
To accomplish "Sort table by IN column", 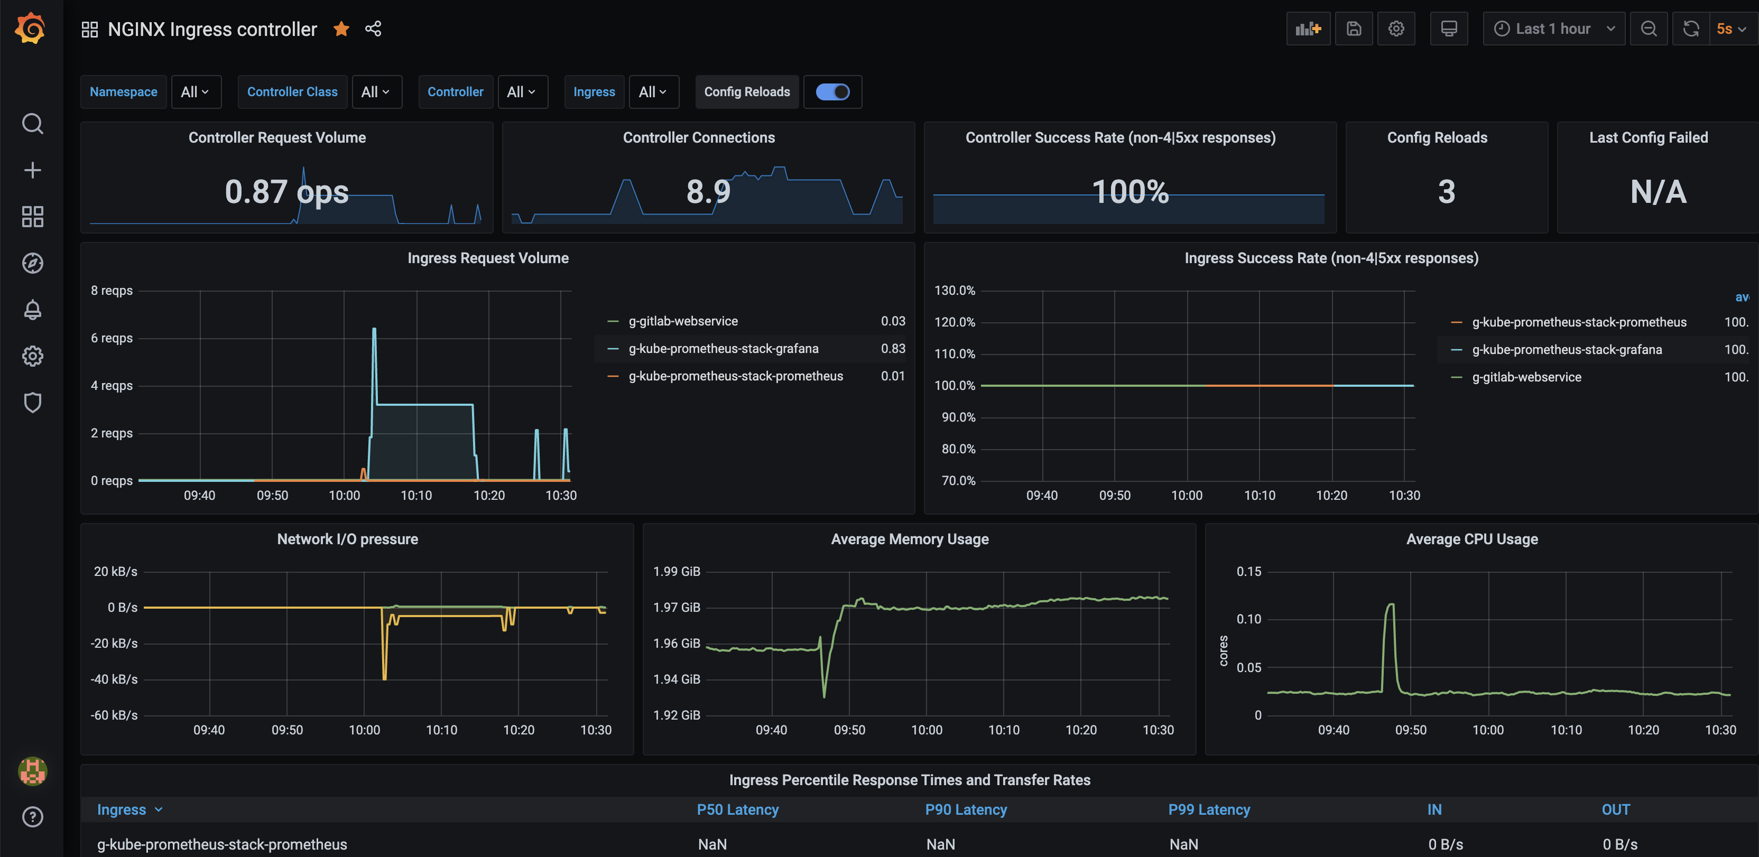I will [1434, 809].
